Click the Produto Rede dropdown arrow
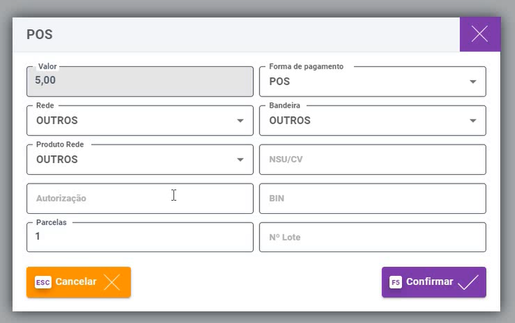The height and width of the screenshot is (323, 515). pos(241,159)
